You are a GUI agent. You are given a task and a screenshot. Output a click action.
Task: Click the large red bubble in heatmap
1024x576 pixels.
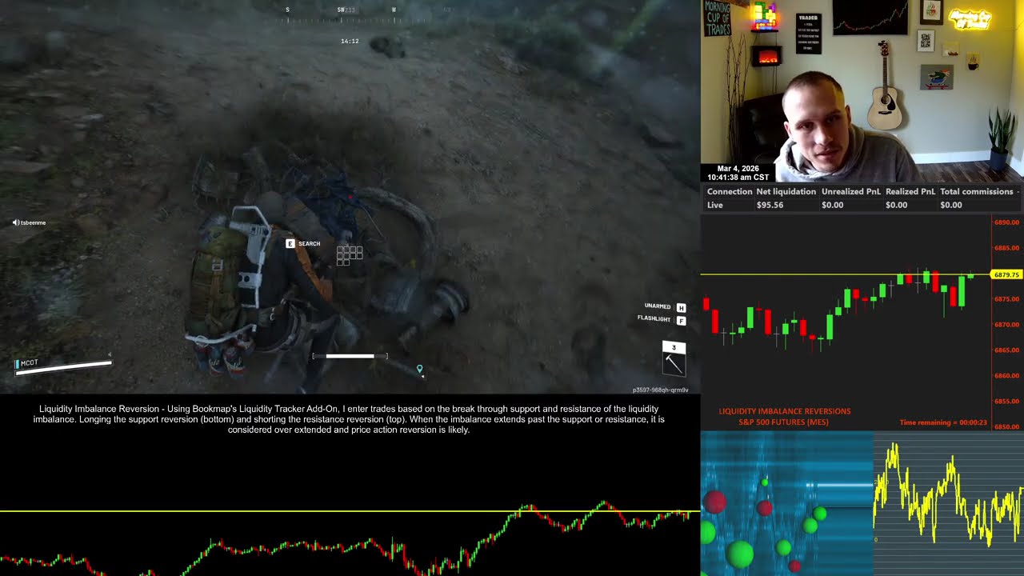click(x=714, y=502)
